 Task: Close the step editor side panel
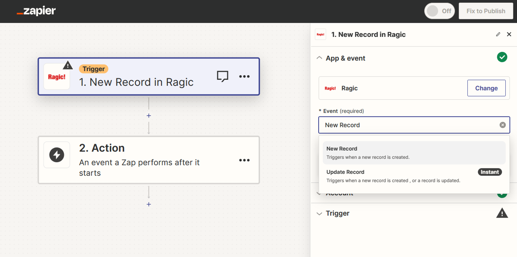(509, 35)
